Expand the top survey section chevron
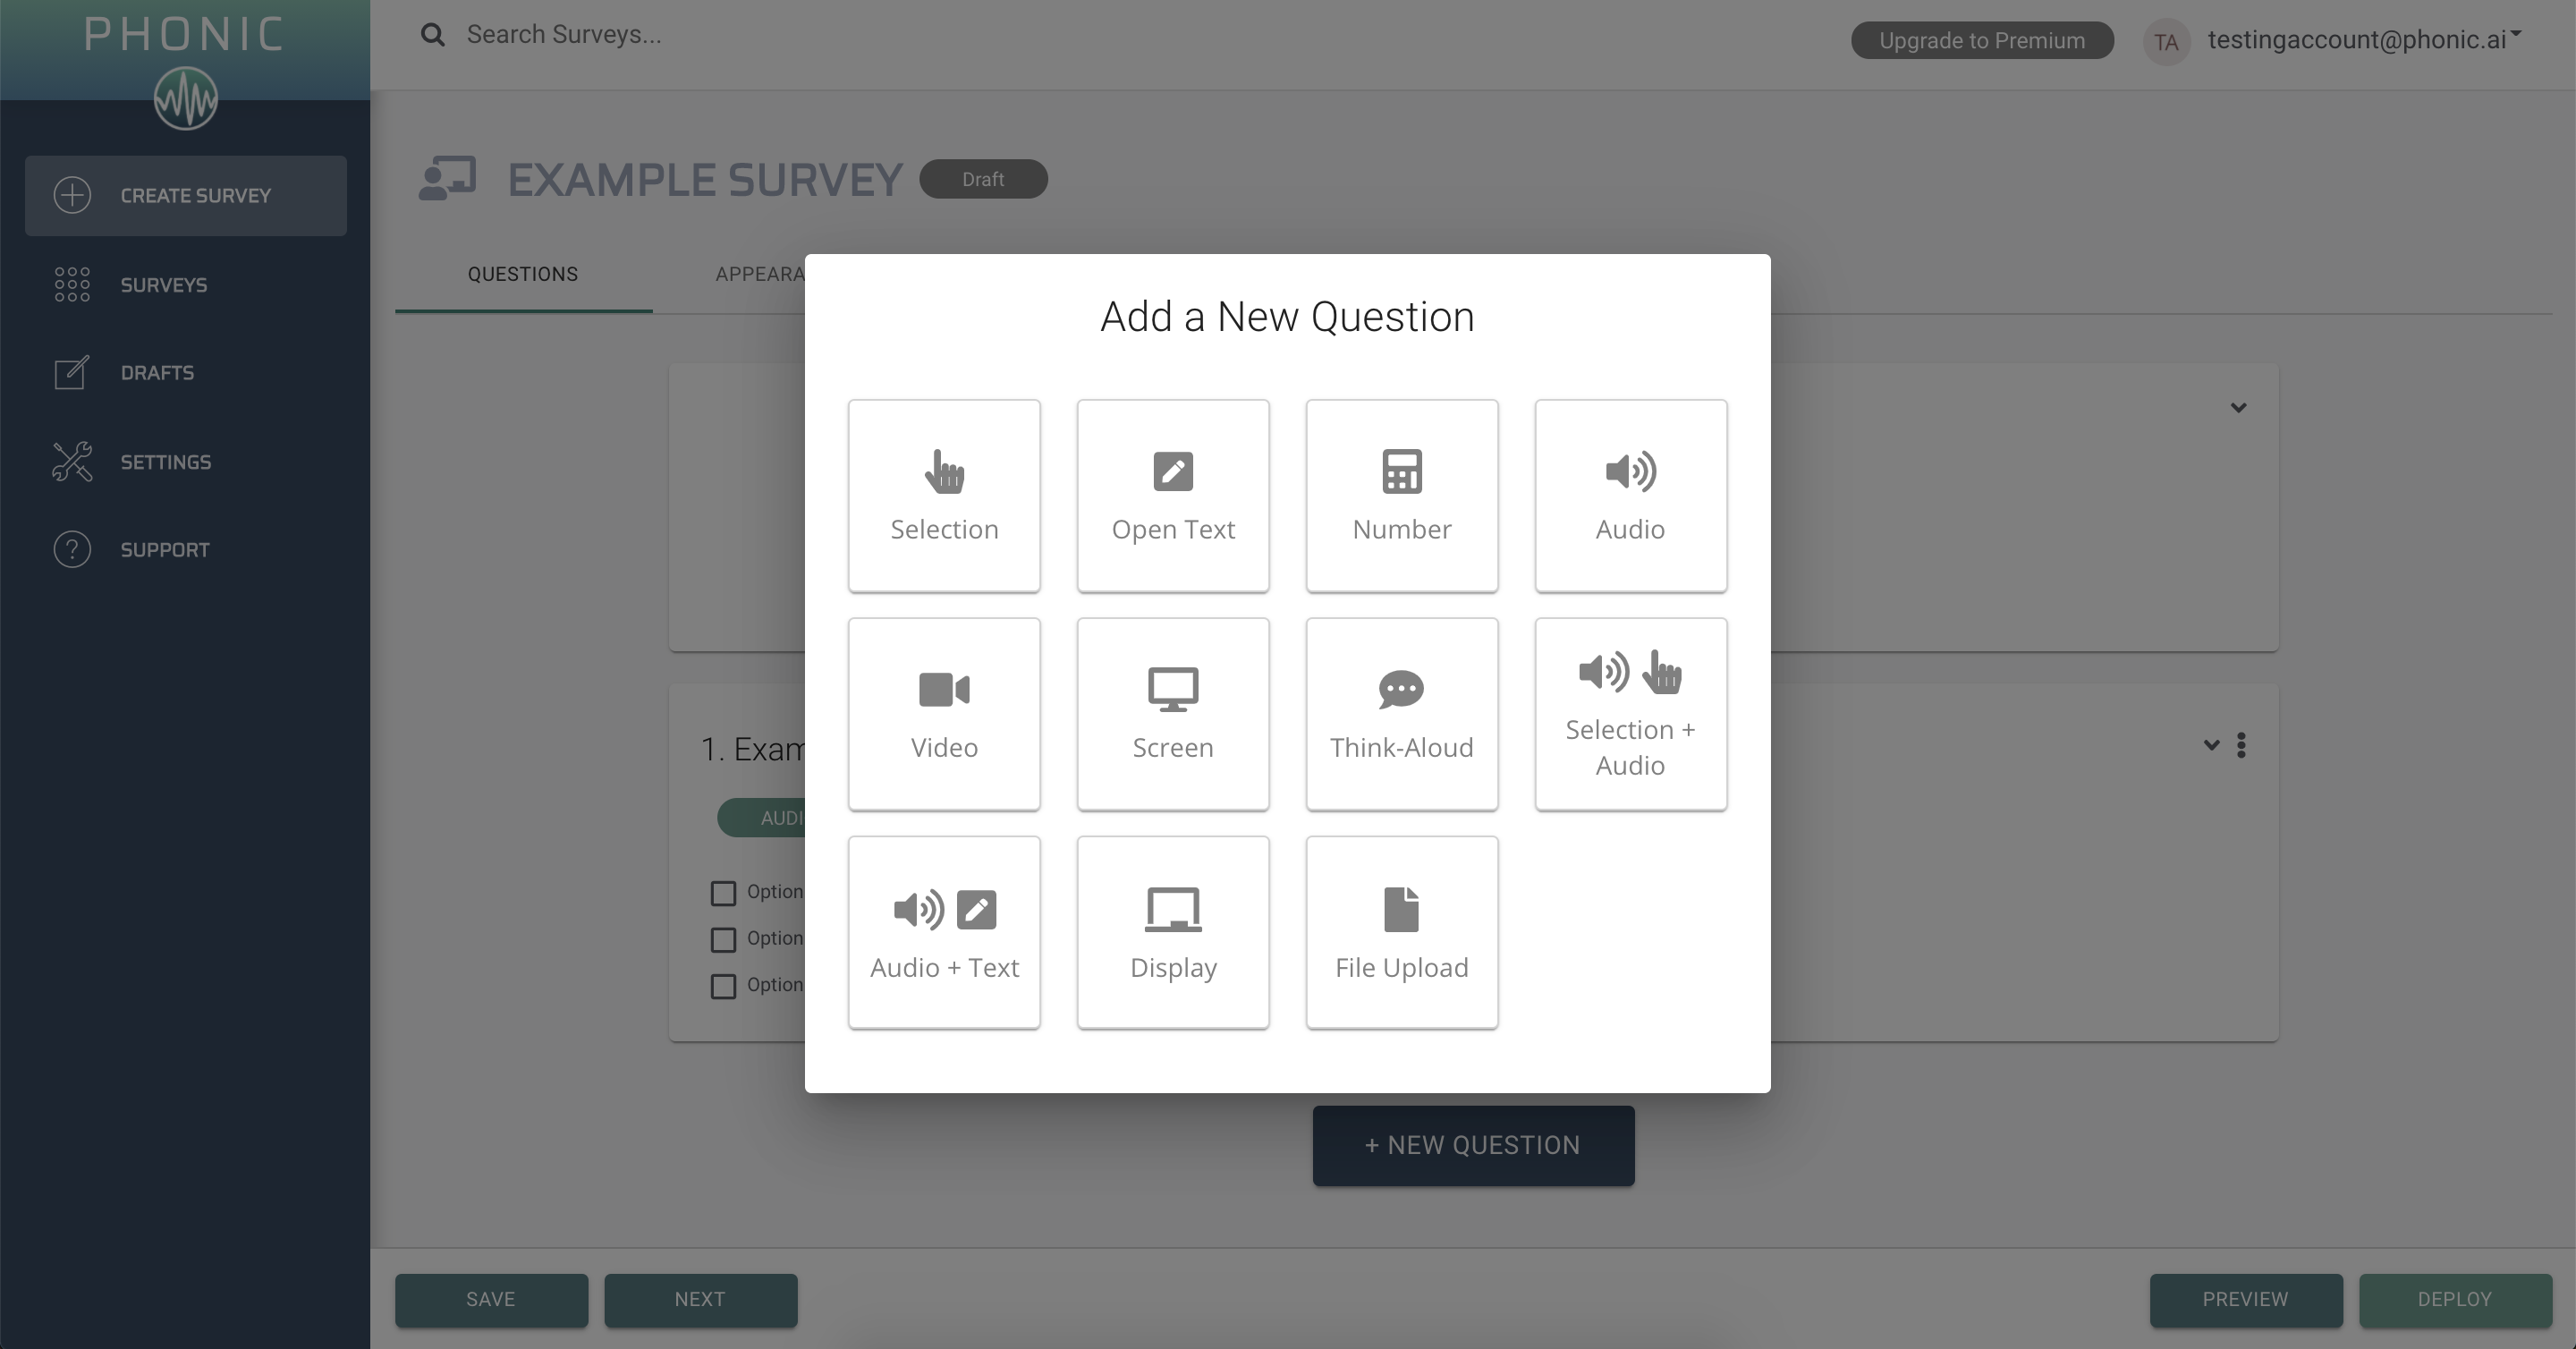Screen dimensions: 2576x1349 pyautogui.click(x=2239, y=407)
